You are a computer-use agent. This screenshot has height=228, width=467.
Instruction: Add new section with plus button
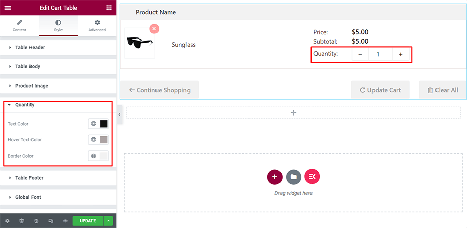tap(274, 177)
